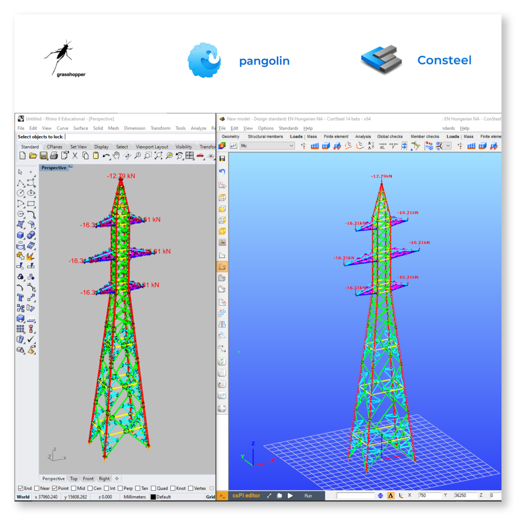Open the Consteel Options menu

point(266,128)
